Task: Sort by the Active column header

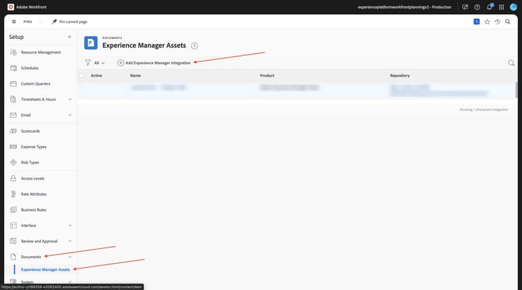Action: click(96, 76)
